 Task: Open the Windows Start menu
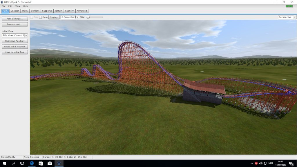coord(4,163)
